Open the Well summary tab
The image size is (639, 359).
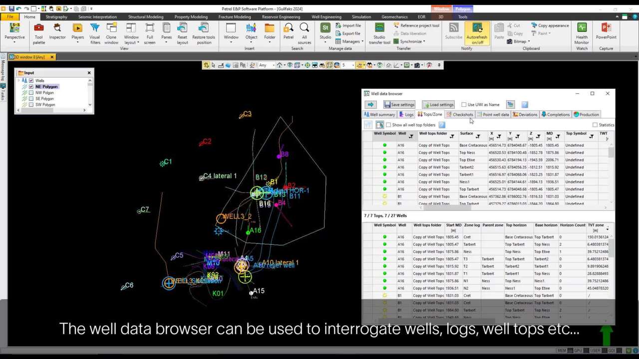tap(379, 115)
